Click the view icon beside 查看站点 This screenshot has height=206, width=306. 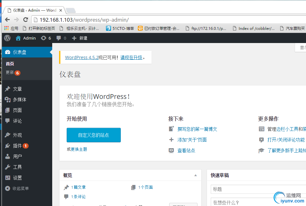click(171, 150)
